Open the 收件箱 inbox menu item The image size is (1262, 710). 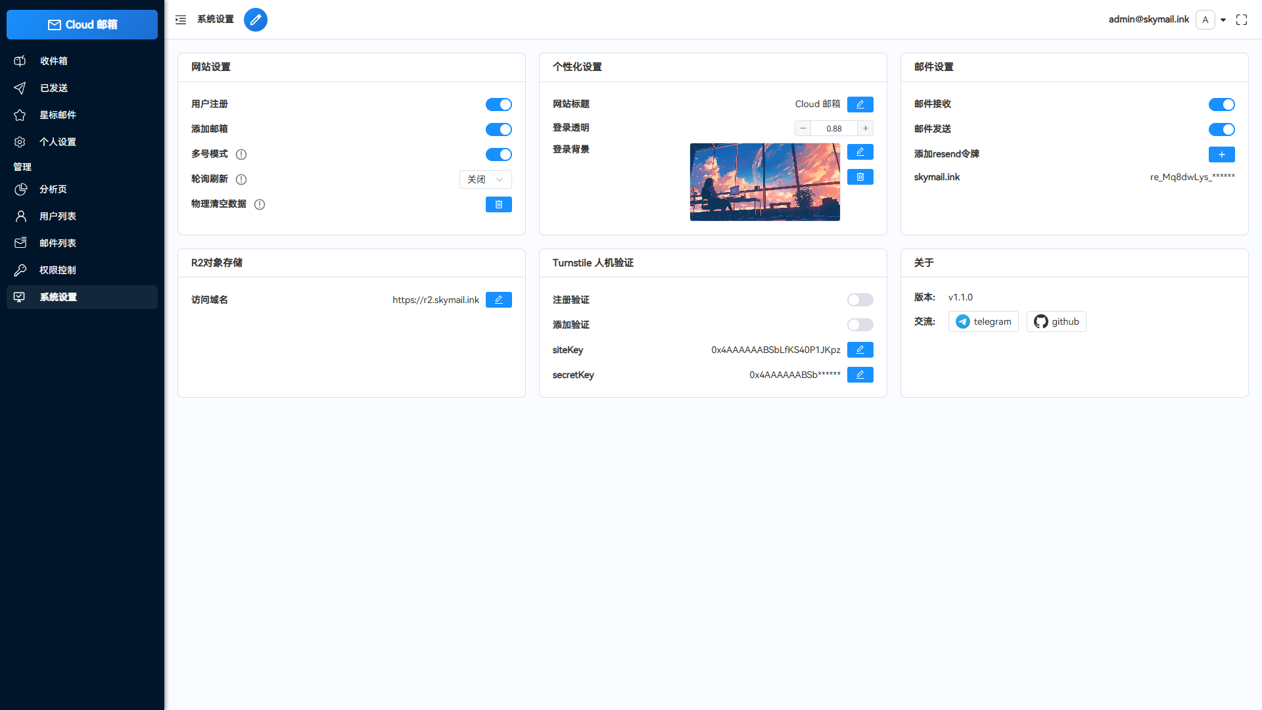82,60
